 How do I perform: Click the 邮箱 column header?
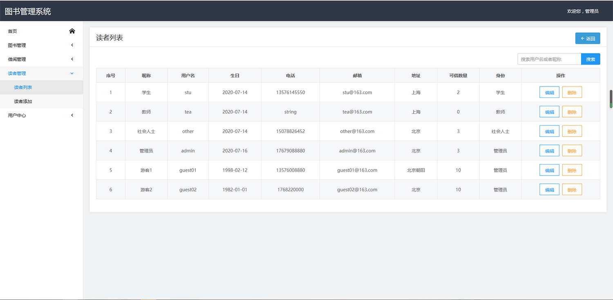(x=357, y=76)
